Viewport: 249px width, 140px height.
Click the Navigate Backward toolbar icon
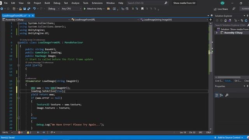[2, 9]
